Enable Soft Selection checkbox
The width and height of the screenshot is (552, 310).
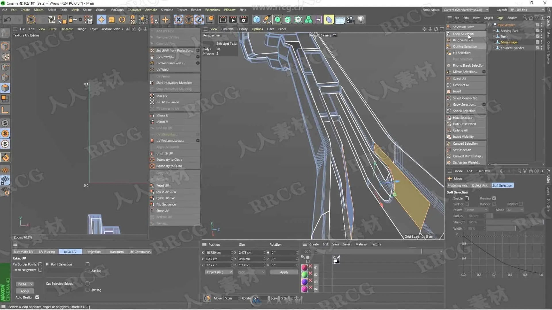coord(467,198)
